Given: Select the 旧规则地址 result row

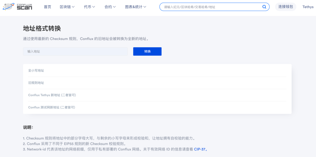Looking at the screenshot, I should [157, 83].
